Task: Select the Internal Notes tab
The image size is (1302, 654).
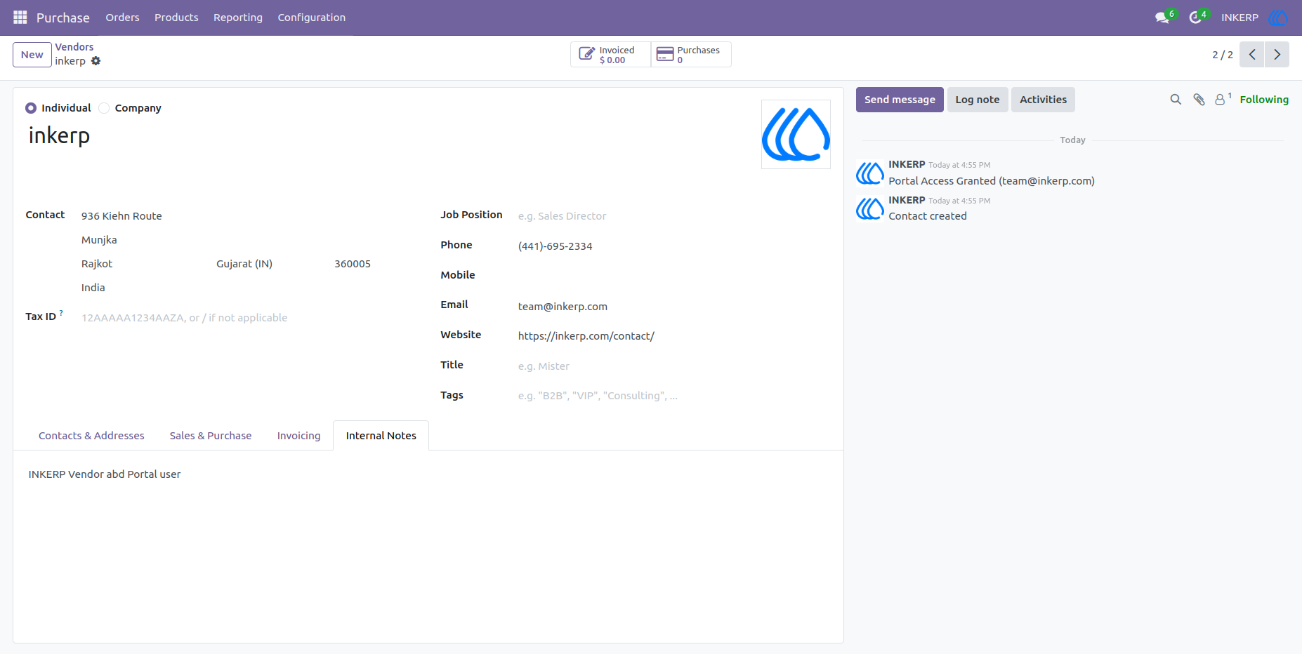Action: coord(381,436)
